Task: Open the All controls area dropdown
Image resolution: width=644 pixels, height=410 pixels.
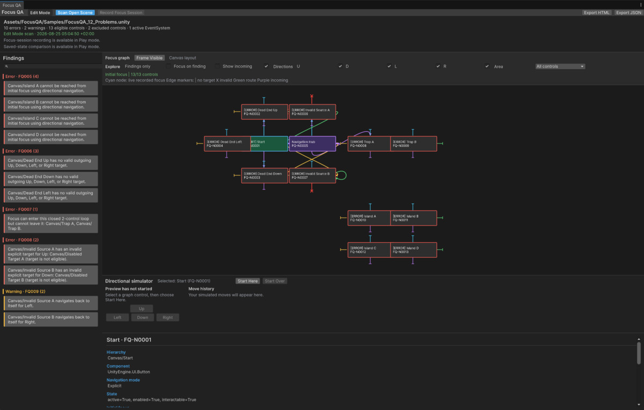Action: pyautogui.click(x=560, y=66)
